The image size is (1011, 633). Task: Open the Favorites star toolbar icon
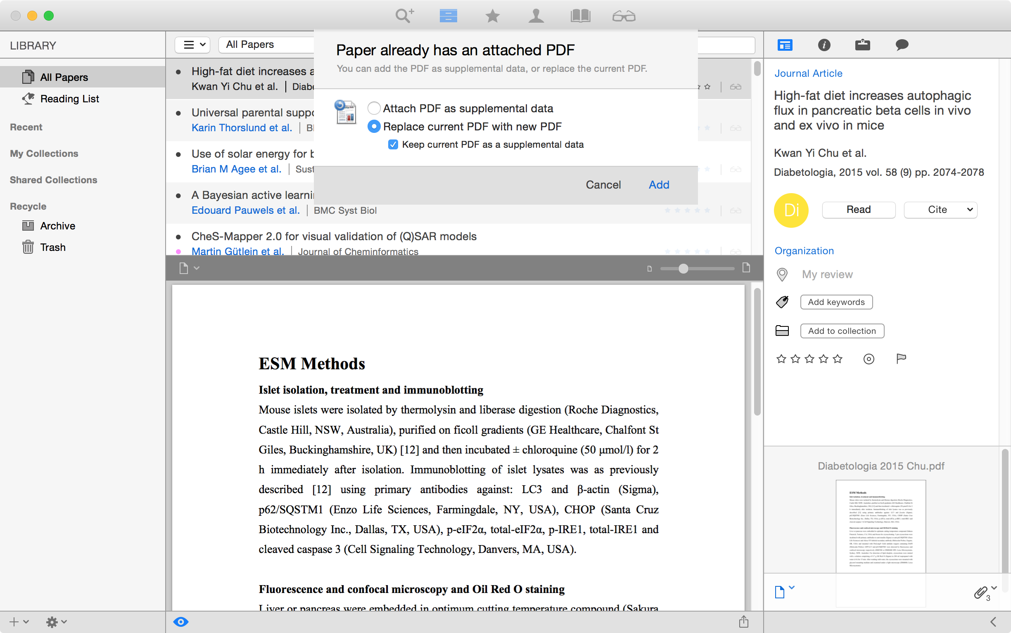pos(492,16)
